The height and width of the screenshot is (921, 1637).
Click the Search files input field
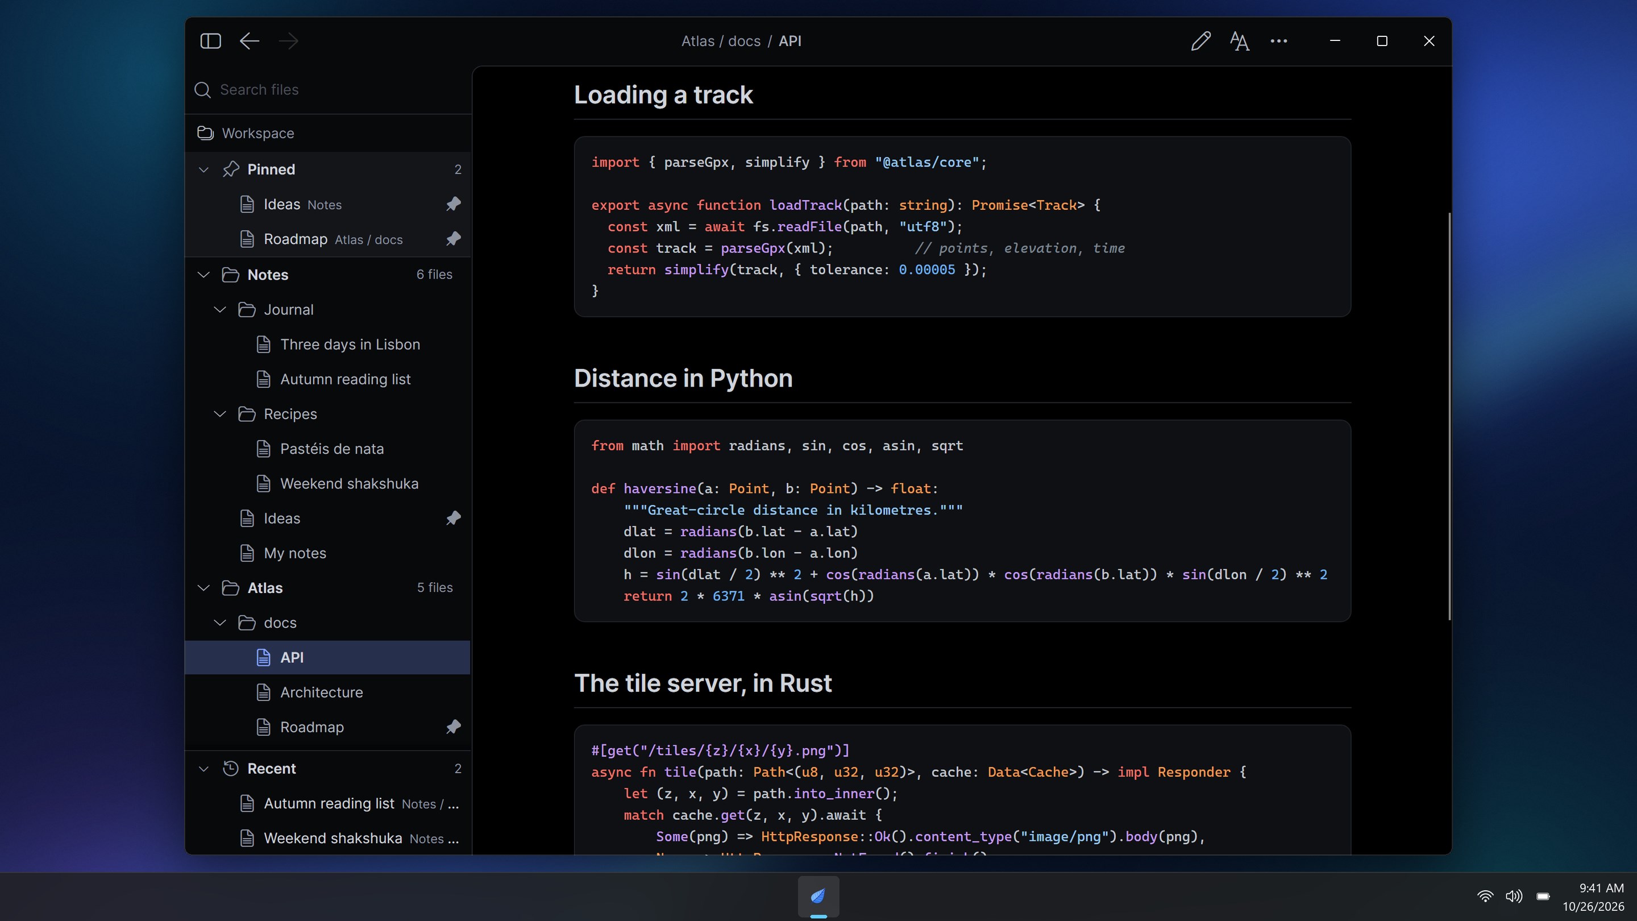328,90
